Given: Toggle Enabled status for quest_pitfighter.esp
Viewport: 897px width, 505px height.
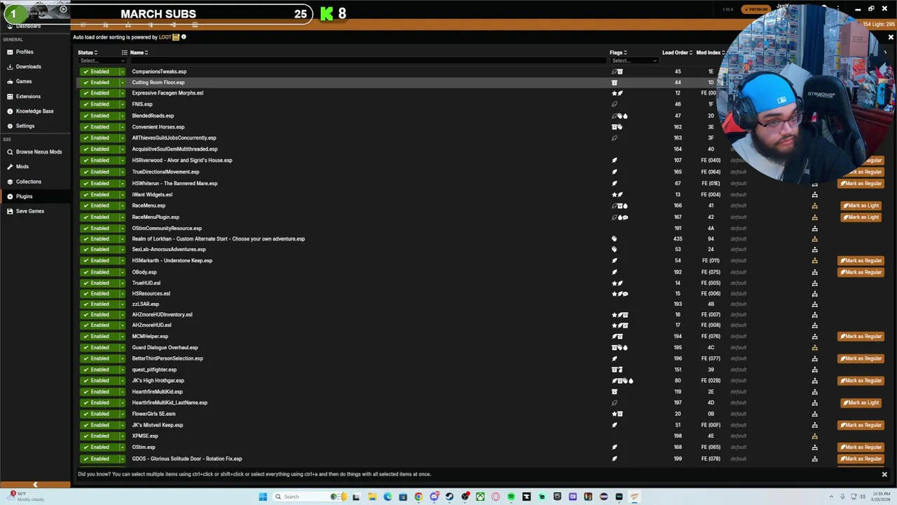Looking at the screenshot, I should point(99,370).
